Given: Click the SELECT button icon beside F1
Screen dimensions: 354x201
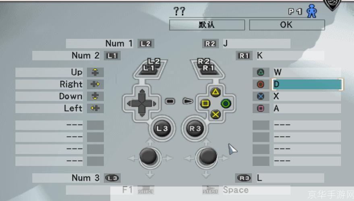Looking at the screenshot, I should (x=146, y=190).
